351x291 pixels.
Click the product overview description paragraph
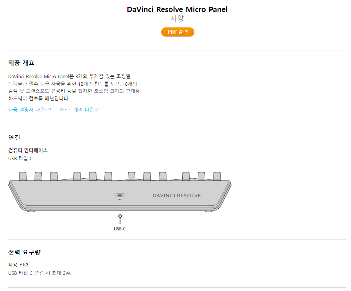[74, 87]
